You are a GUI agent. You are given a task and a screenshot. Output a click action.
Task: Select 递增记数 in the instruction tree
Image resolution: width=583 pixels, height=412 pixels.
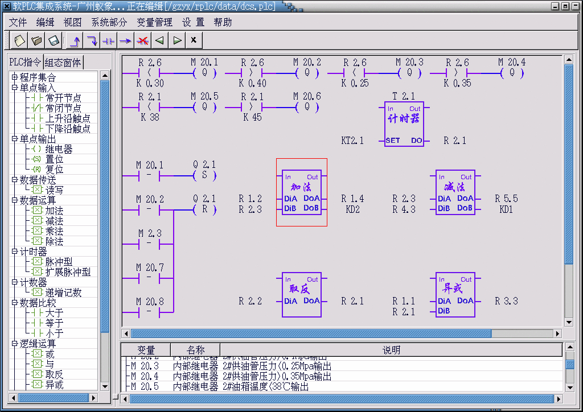point(63,292)
